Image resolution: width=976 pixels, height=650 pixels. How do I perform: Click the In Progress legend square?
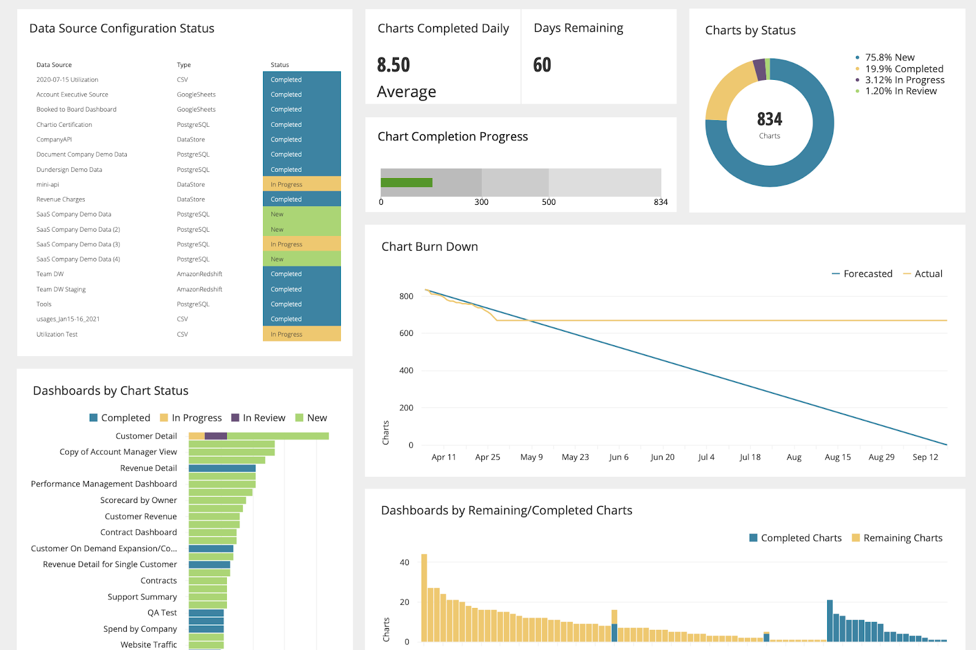click(164, 418)
